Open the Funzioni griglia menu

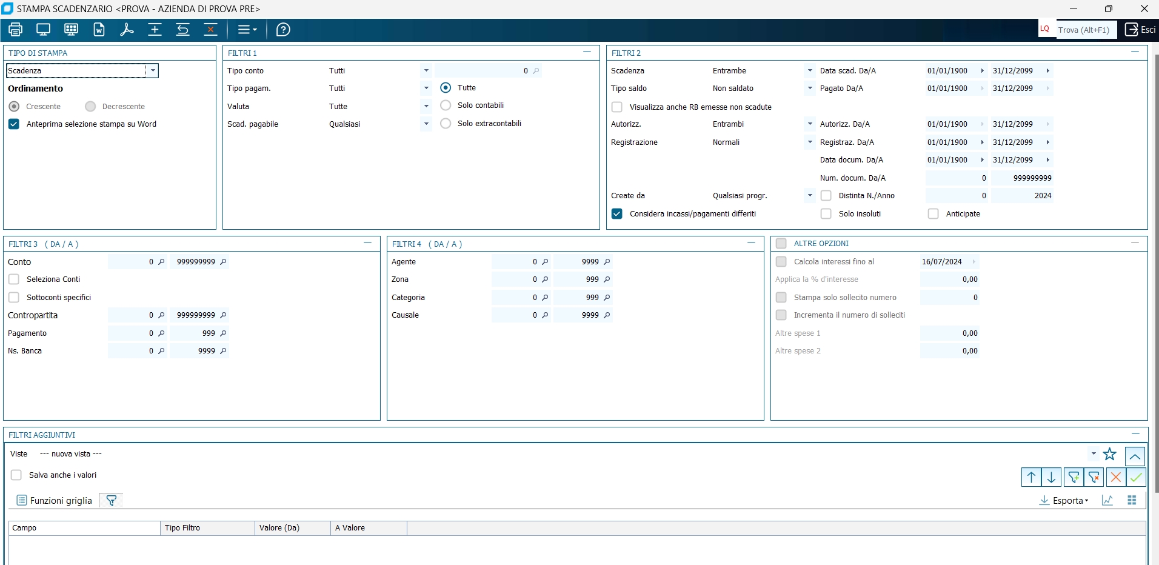pyautogui.click(x=55, y=501)
